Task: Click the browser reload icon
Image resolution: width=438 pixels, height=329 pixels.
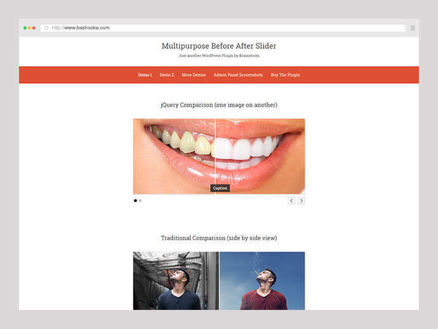Action: (x=46, y=28)
